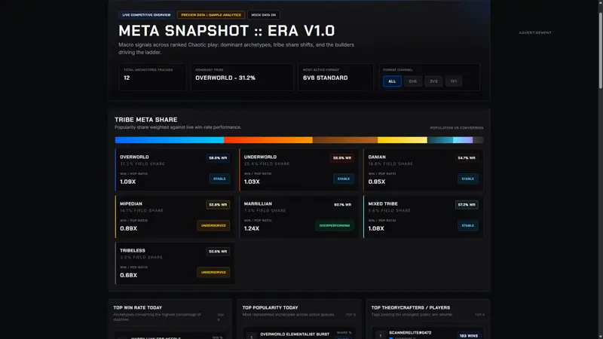Open the Danian tribe card title
The height and width of the screenshot is (339, 603).
(x=377, y=157)
